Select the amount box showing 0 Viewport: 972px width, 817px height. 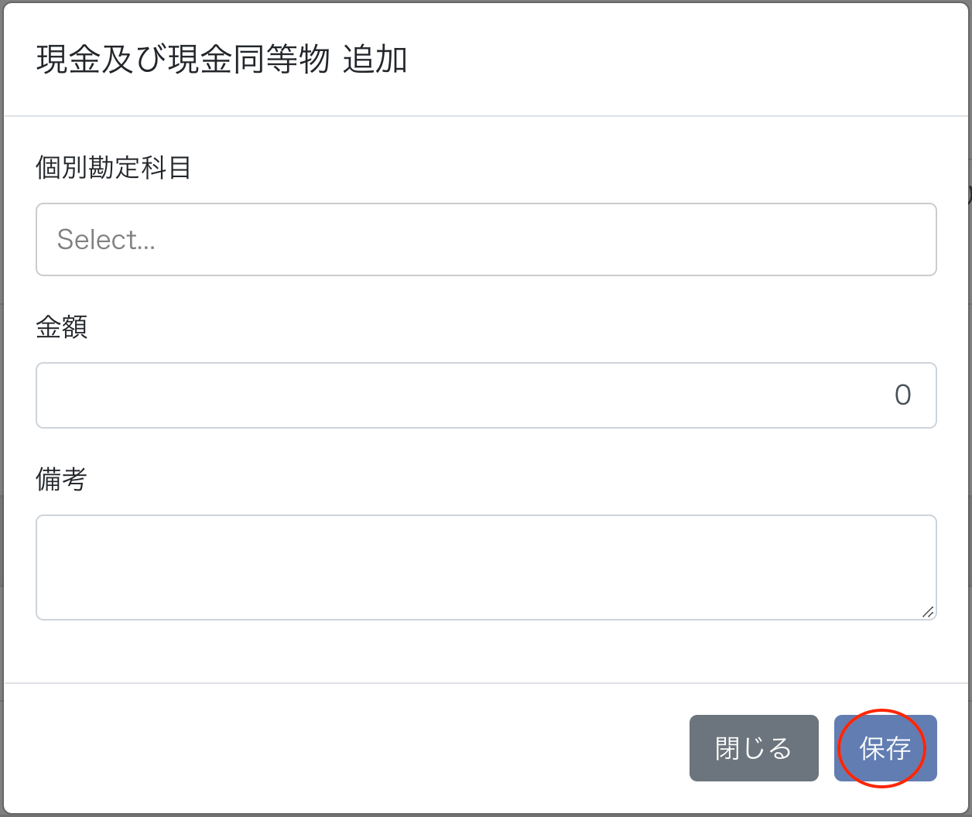[x=486, y=395]
